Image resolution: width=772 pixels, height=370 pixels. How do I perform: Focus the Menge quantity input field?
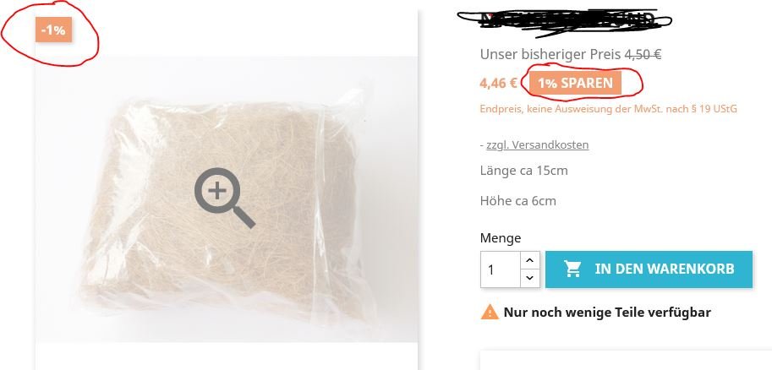[x=501, y=269]
